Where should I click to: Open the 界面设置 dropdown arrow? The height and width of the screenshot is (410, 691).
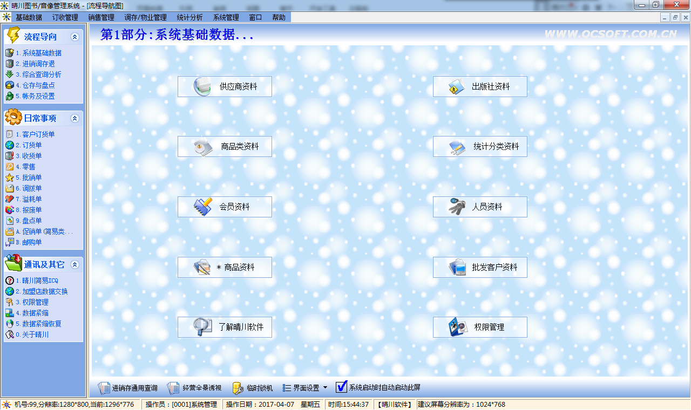(325, 387)
